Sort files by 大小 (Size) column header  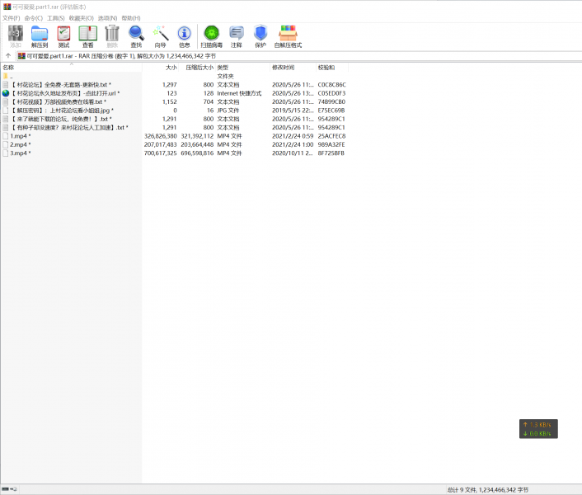click(171, 67)
